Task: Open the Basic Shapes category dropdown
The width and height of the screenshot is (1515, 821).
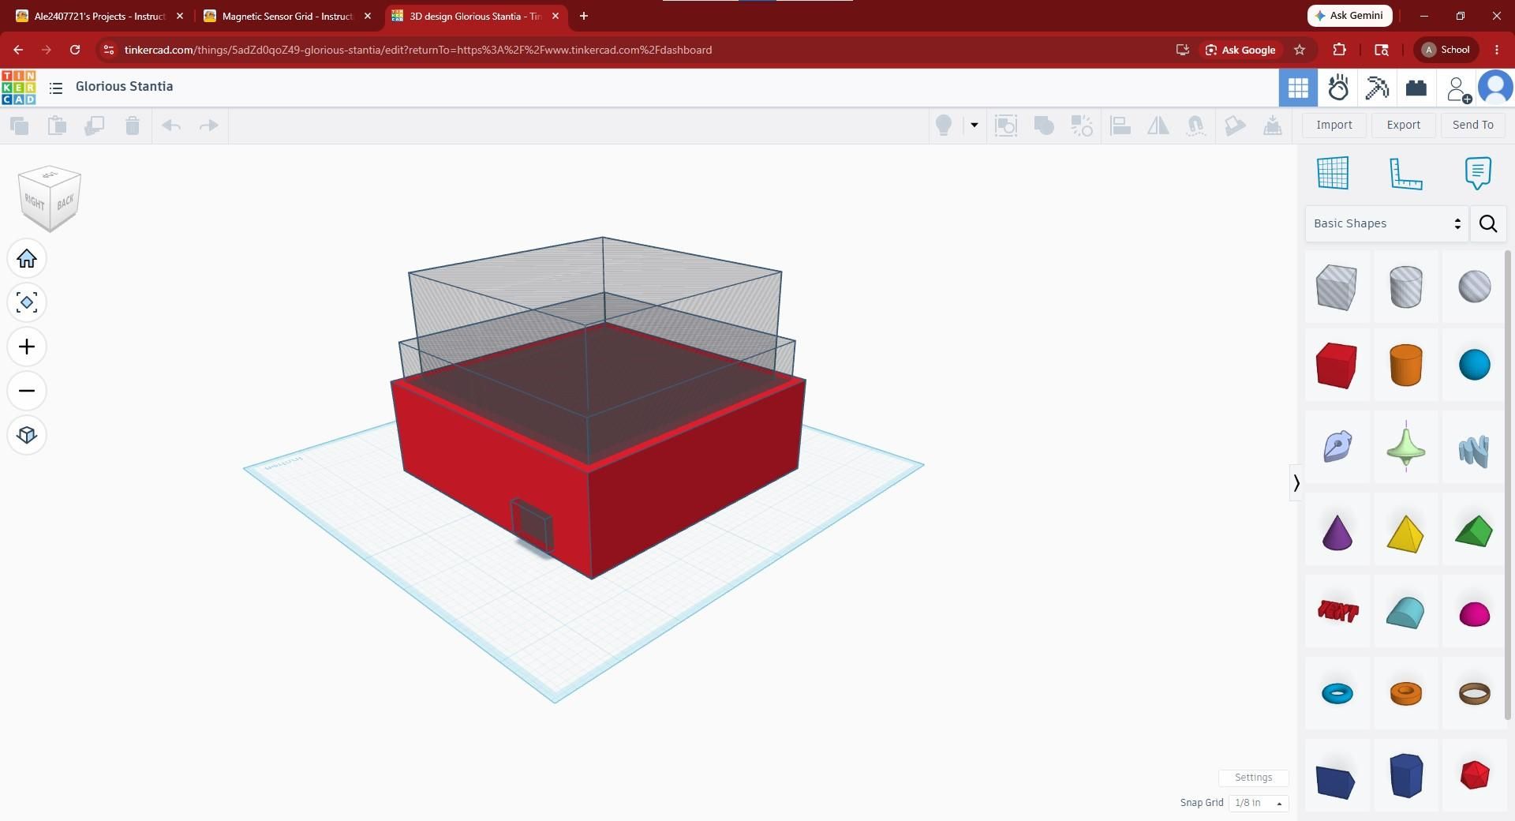Action: 1386,223
